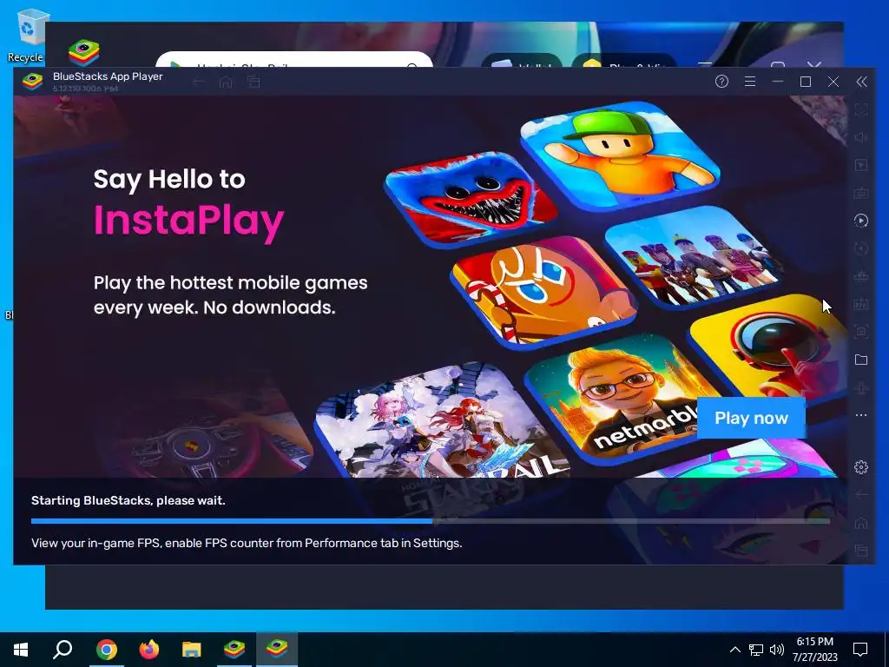Open the media folder icon in sidebar
Viewport: 889px width, 667px height.
tap(860, 360)
